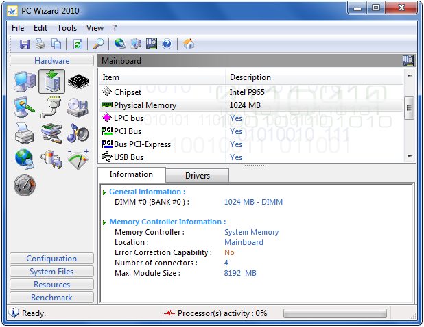
Task: Select the Drives disc and floppy icon
Action: 78,107
